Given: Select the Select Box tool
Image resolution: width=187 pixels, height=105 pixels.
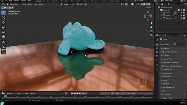Looking at the screenshot, I should (4, 13).
